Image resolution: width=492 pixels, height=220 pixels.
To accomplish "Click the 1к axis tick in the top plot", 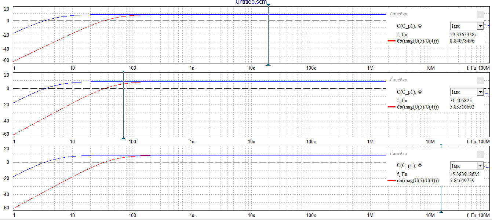I will click(x=192, y=69).
